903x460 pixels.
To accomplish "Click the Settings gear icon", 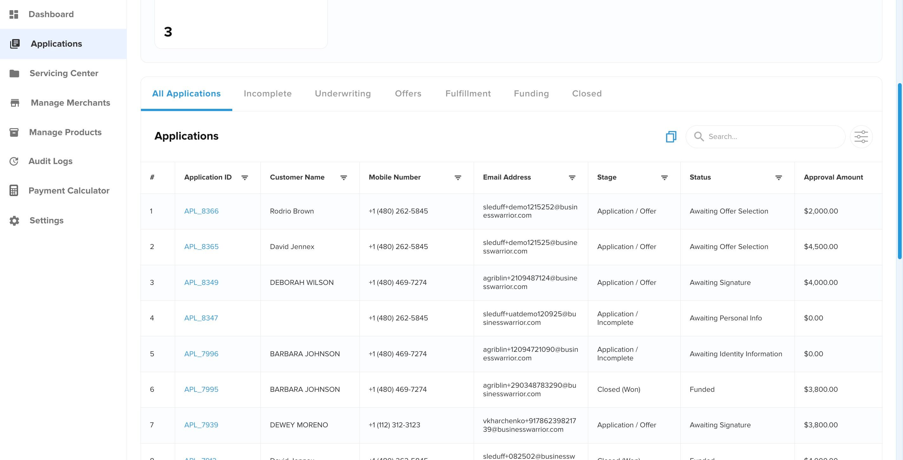I will click(x=14, y=220).
